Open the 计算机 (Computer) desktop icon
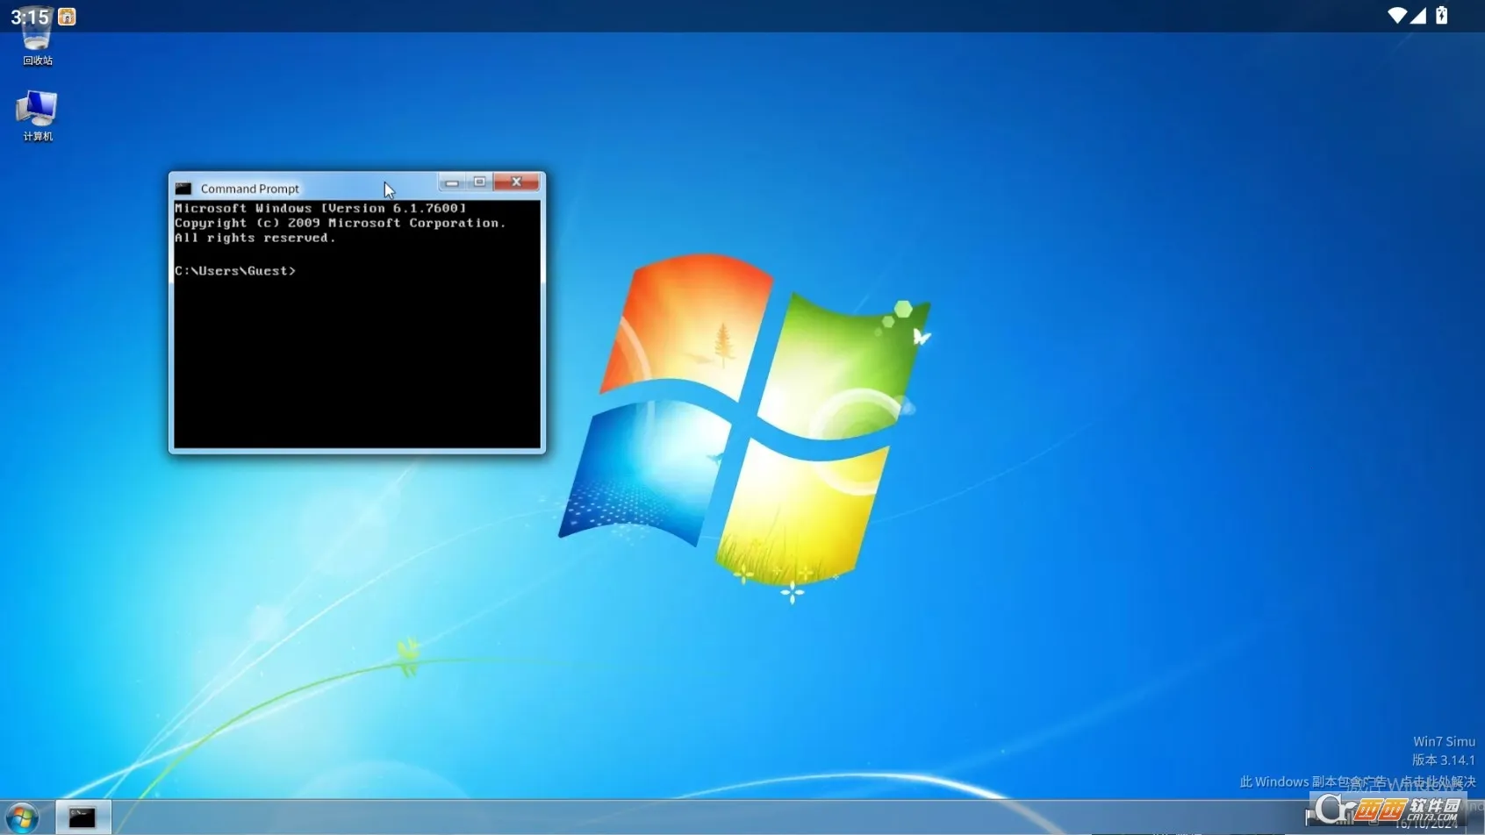1485x835 pixels. click(x=36, y=112)
